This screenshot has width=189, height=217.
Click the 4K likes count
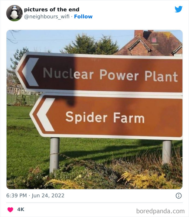coord(21,209)
